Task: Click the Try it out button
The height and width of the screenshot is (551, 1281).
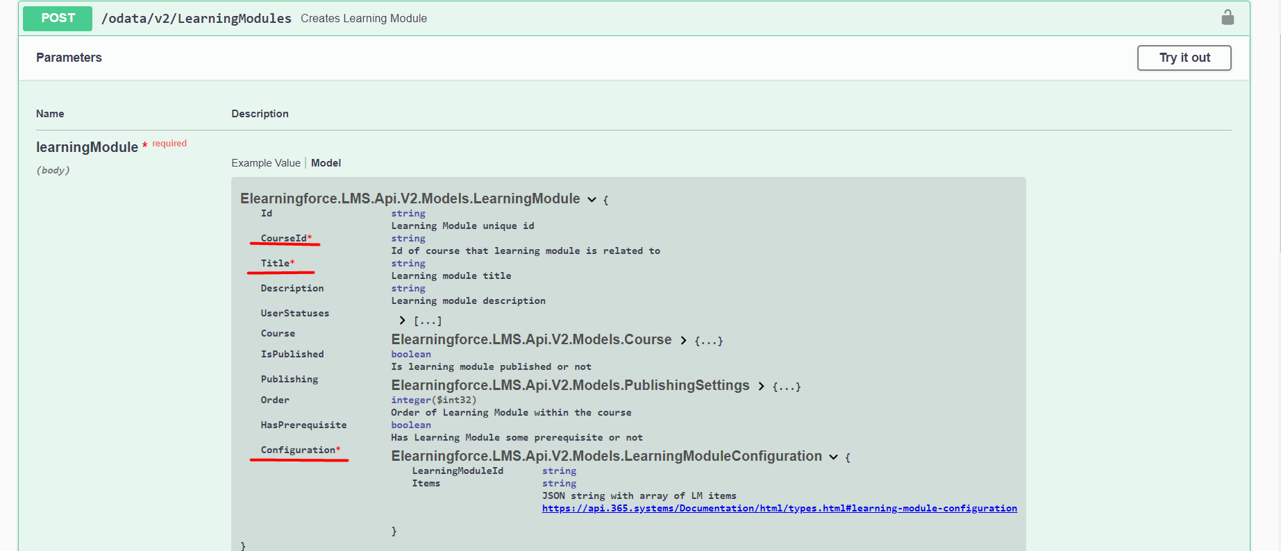Action: click(1184, 58)
